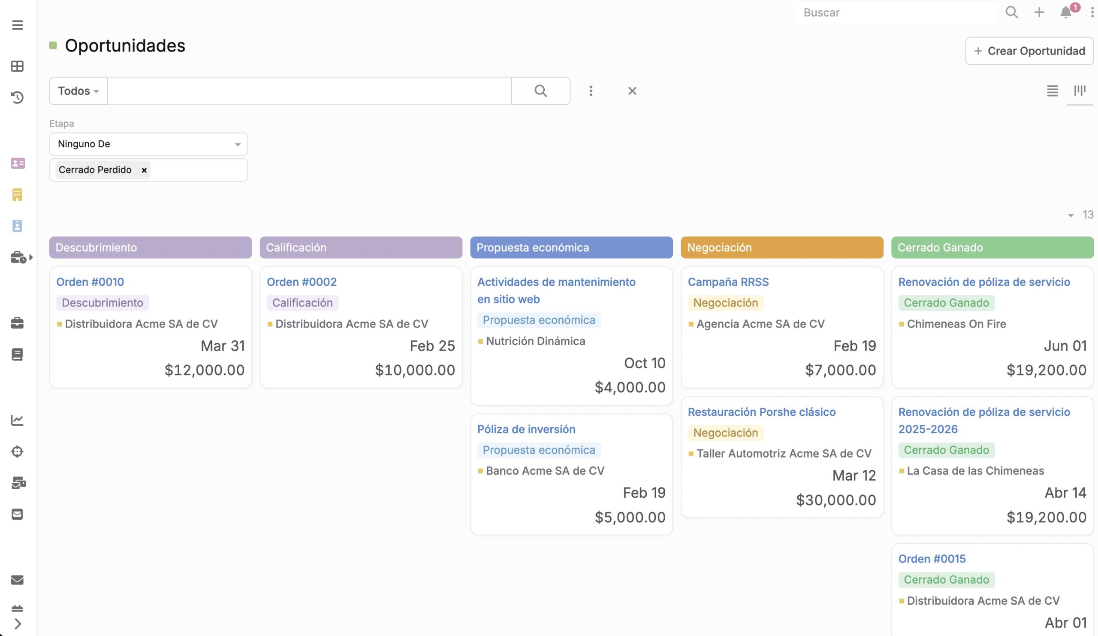This screenshot has height=636, width=1098.
Task: Open the Taller Automotriz Acme SA de CV account
Action: pyautogui.click(x=784, y=454)
